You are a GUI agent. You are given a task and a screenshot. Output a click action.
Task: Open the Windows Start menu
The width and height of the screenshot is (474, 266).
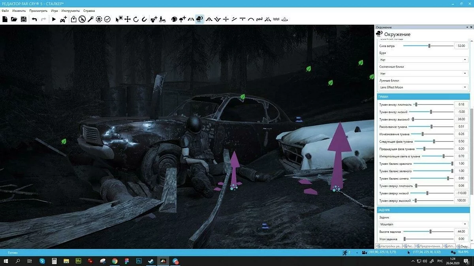pyautogui.click(x=6, y=261)
